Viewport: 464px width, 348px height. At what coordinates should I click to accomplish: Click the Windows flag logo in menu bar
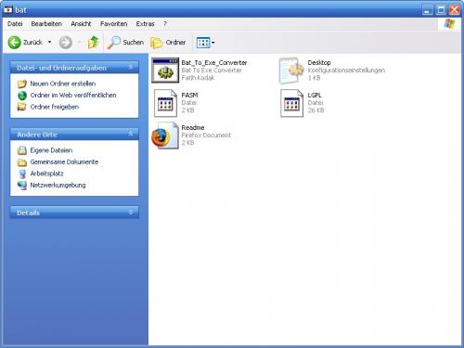pos(449,24)
